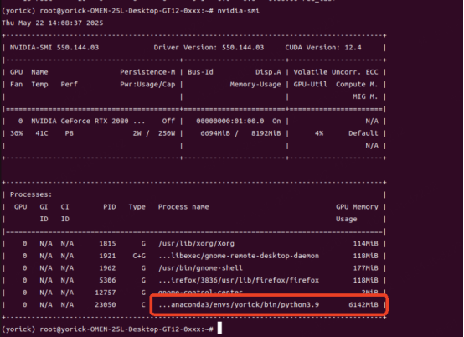Viewport: 464px width, 337px height.
Task: Select Volatile Uncorr. ECC header
Action: (x=336, y=72)
